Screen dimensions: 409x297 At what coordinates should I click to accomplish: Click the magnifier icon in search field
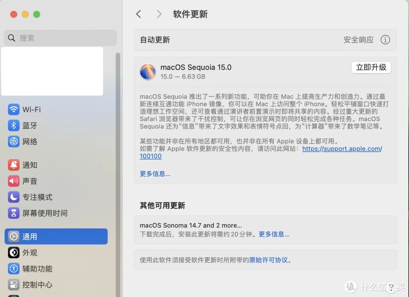pyautogui.click(x=11, y=38)
